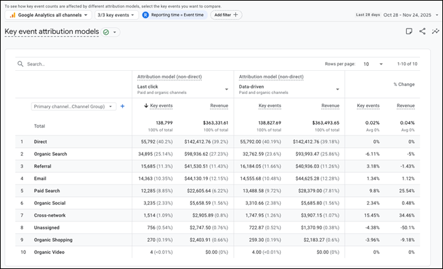
Task: Click Data-driven total revenue $363,493.65
Action: click(x=326, y=123)
